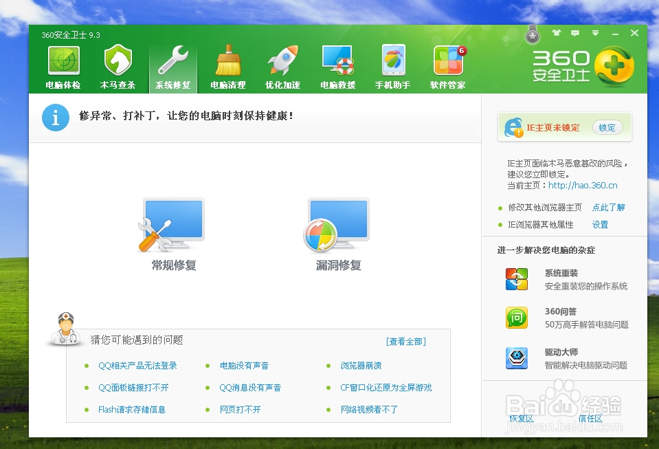
Task: Close the 360安全卫士 window
Action: click(x=635, y=33)
